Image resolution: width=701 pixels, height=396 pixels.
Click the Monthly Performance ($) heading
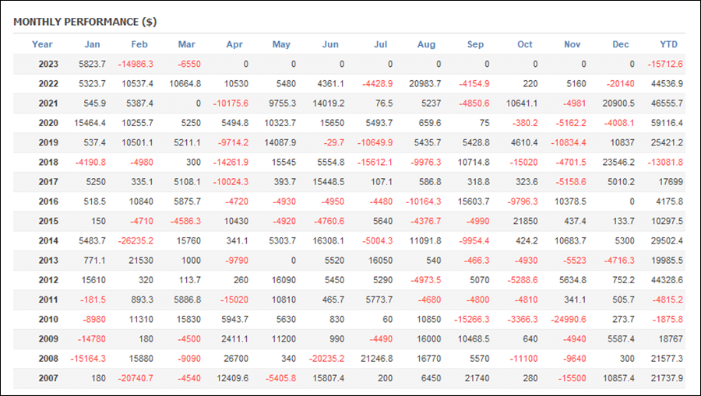click(x=85, y=22)
